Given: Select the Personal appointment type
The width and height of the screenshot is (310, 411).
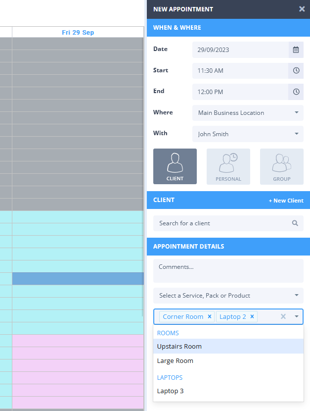Looking at the screenshot, I should tap(228, 167).
